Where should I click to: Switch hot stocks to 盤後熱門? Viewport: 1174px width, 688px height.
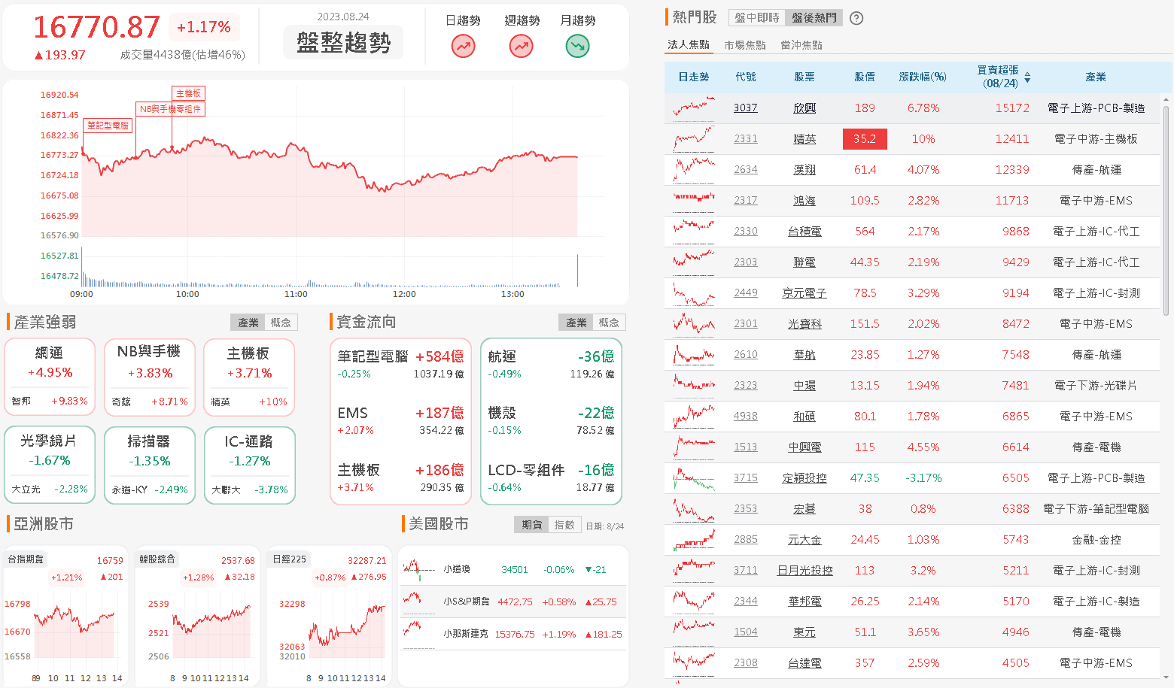click(814, 18)
